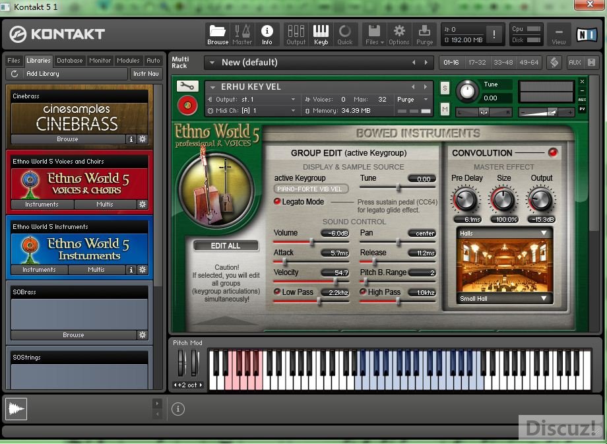Screen dimensions: 607x444
Task: Open Voices and Choirs library gear
Action: point(143,204)
